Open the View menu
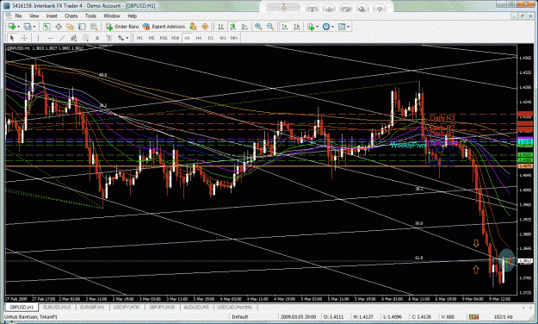 pos(34,16)
